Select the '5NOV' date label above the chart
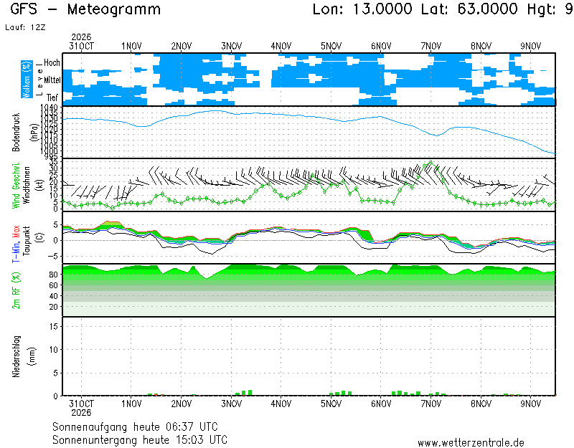The image size is (574, 448). click(x=331, y=46)
